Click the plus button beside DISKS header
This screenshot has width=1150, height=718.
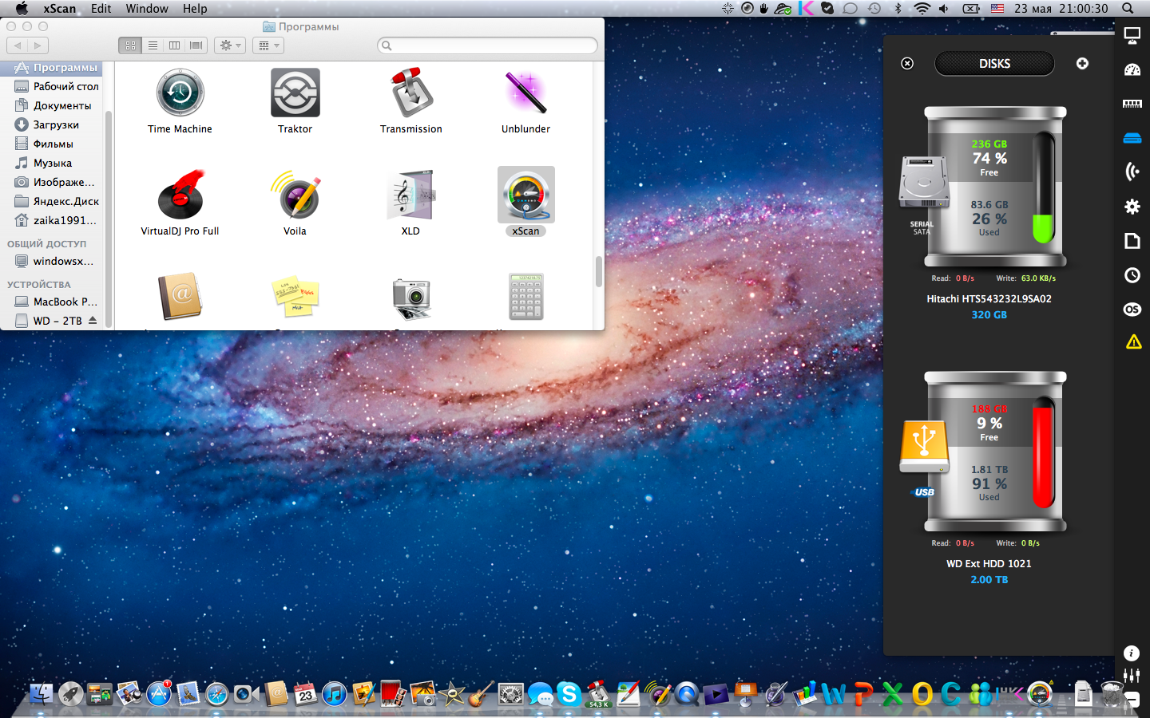1082,64
